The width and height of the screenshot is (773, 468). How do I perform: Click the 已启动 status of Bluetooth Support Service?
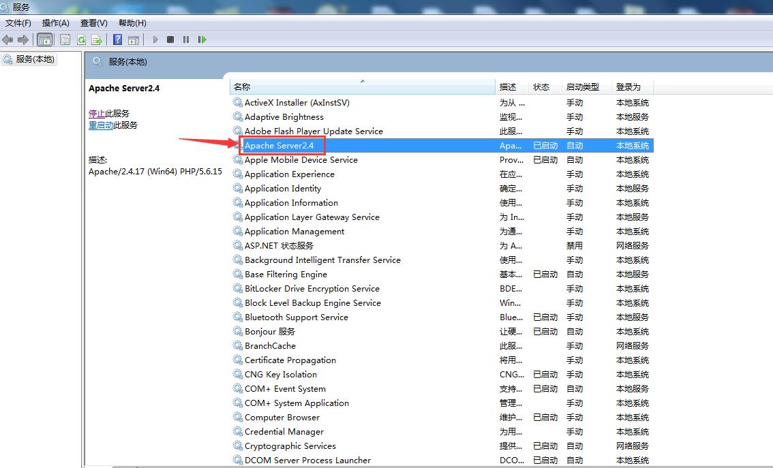pos(545,317)
